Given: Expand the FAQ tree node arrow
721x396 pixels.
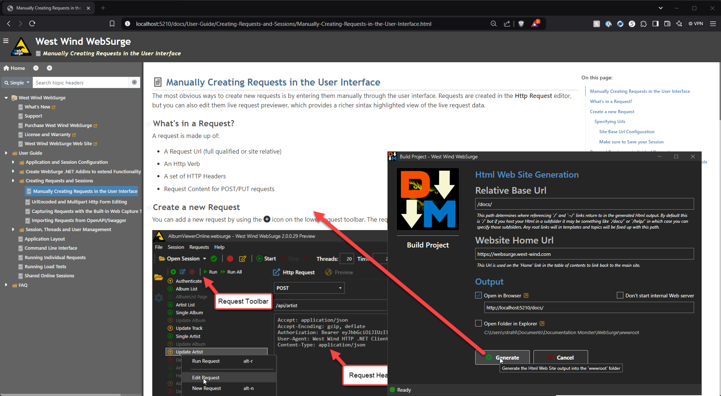Looking at the screenshot, I should tap(6, 285).
